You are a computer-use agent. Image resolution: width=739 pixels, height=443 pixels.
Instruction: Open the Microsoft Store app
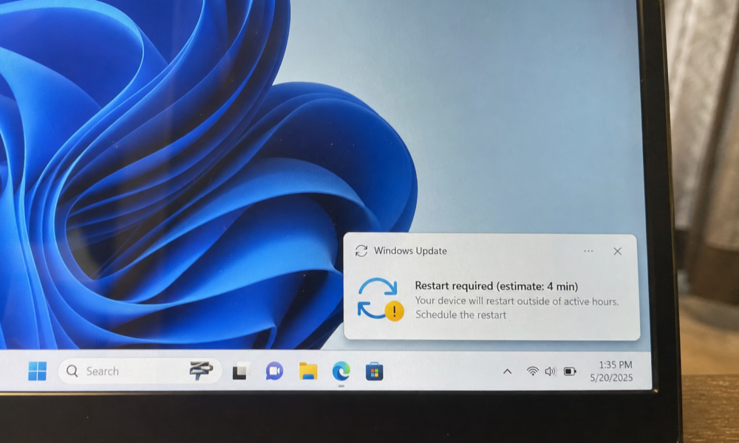pos(374,371)
